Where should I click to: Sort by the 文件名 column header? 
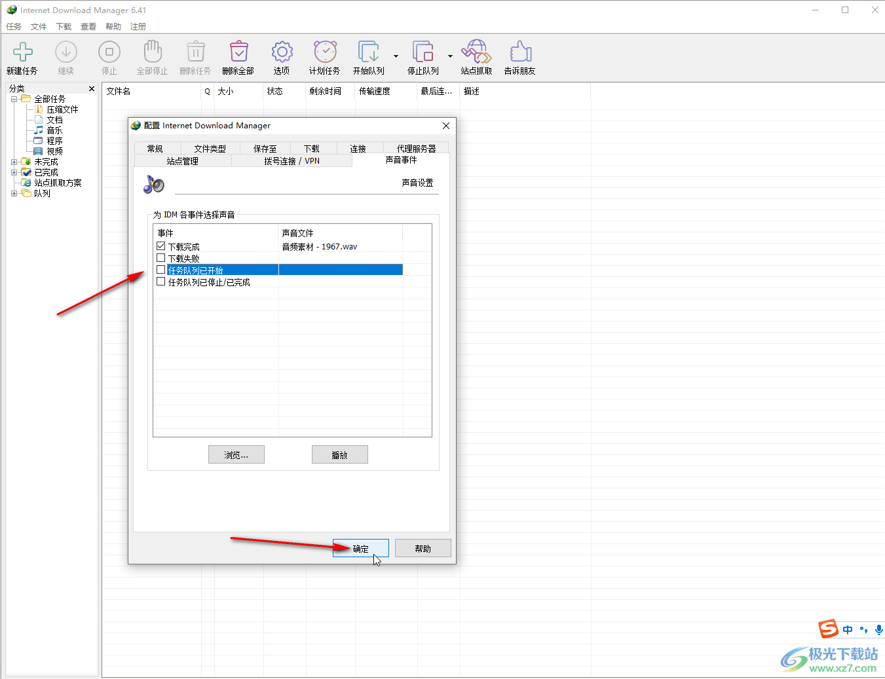pos(152,91)
